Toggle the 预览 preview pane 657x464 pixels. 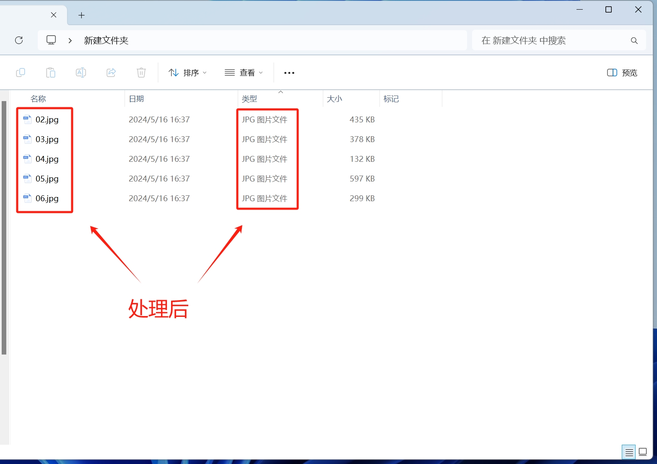click(x=622, y=73)
